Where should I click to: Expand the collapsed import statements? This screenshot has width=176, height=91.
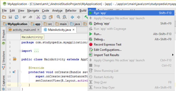(20, 51)
